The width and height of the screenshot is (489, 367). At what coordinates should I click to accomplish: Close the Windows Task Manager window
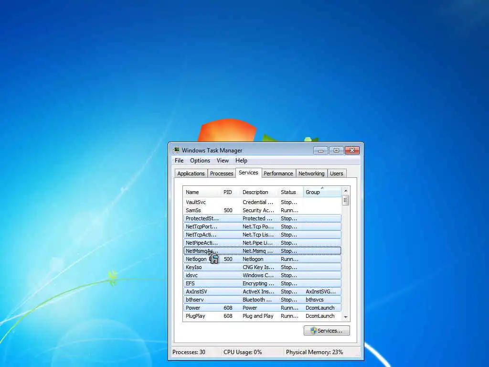click(x=352, y=151)
